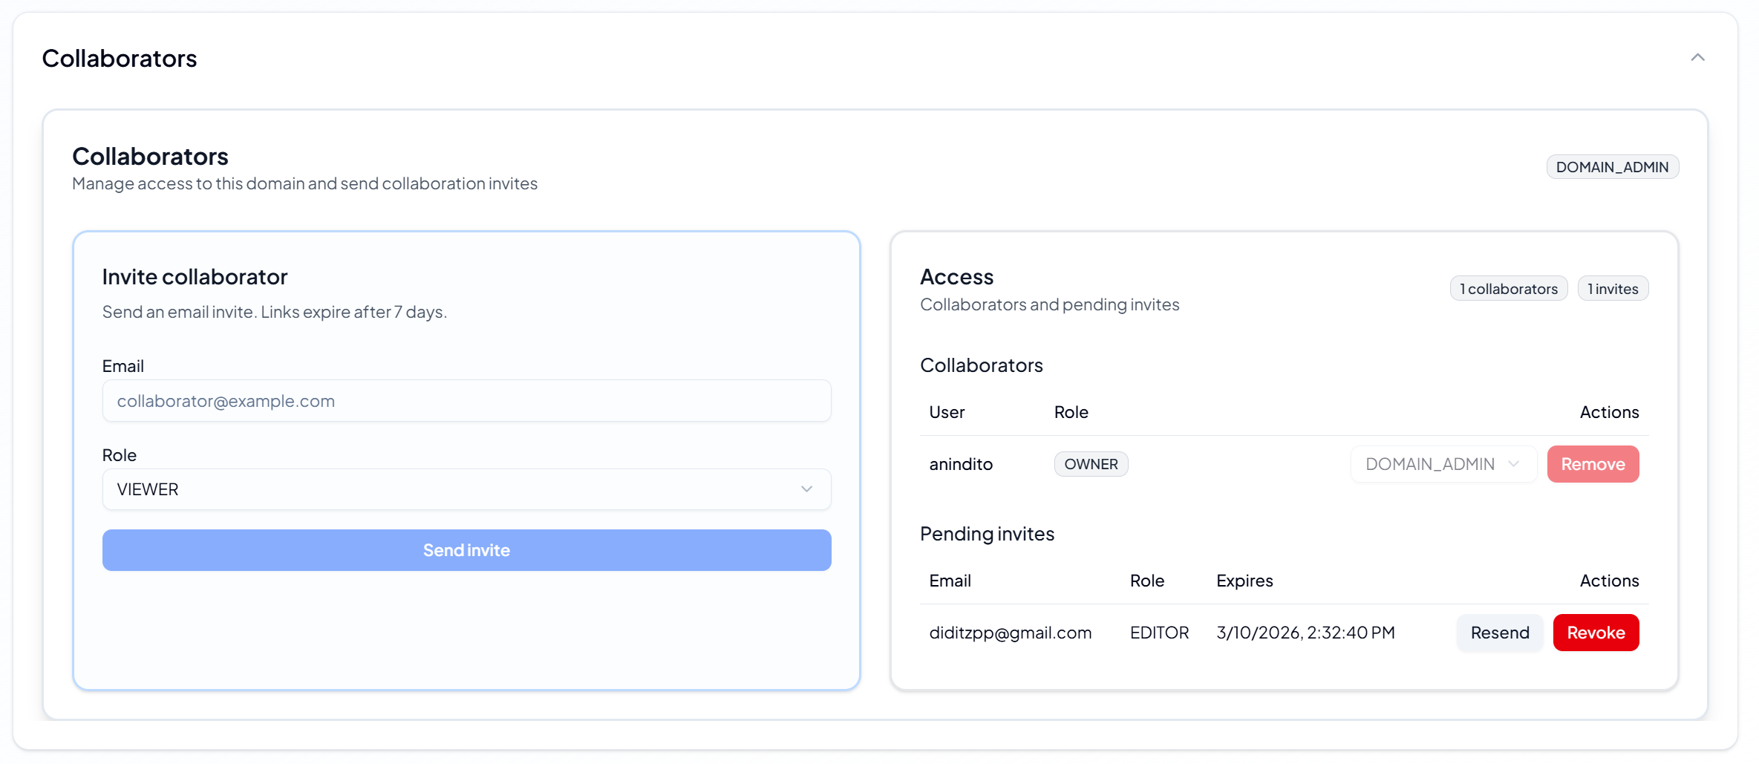Click the Email column header in Pending invites
The width and height of the screenshot is (1759, 764).
950,581
